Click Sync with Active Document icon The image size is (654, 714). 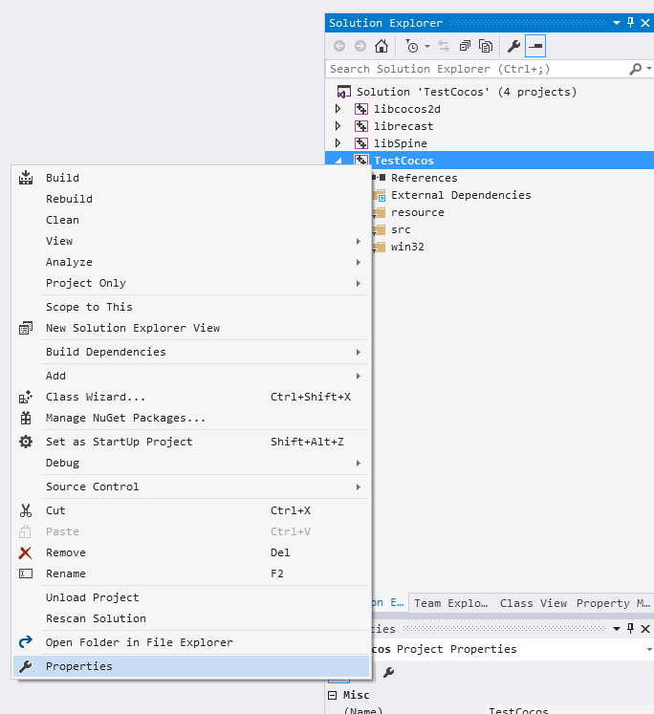point(443,46)
